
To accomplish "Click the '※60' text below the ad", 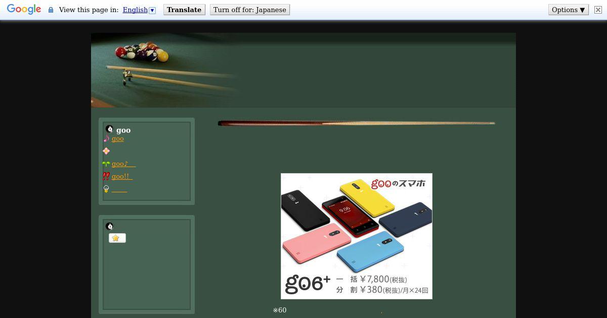I will tap(280, 310).
